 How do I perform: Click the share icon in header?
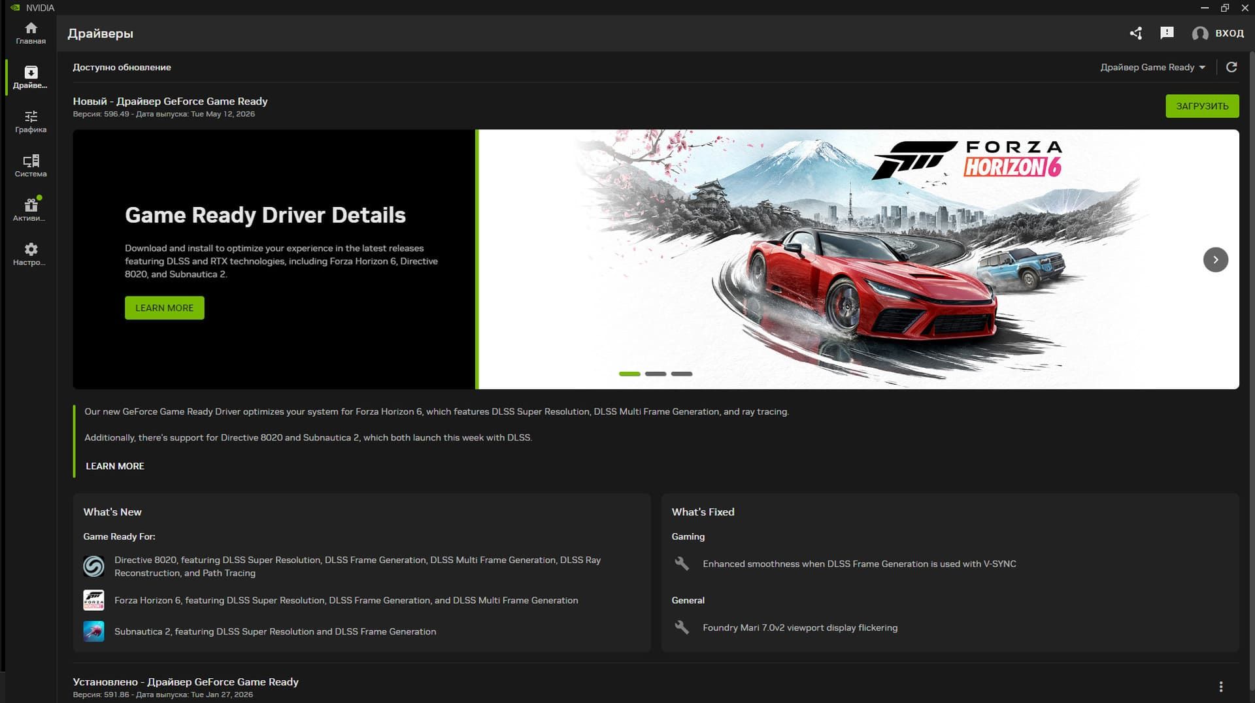tap(1136, 33)
